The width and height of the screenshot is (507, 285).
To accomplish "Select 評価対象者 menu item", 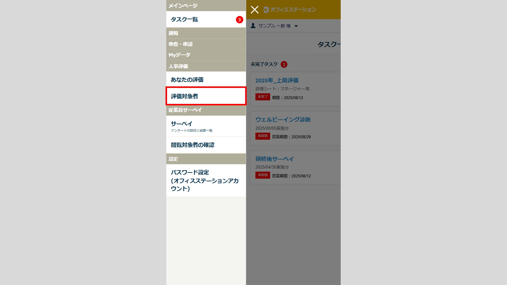I will [206, 96].
